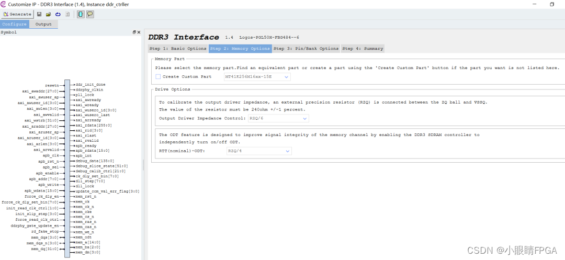Click the apb_clk input port label
This screenshot has width=565, height=260.
point(51,155)
